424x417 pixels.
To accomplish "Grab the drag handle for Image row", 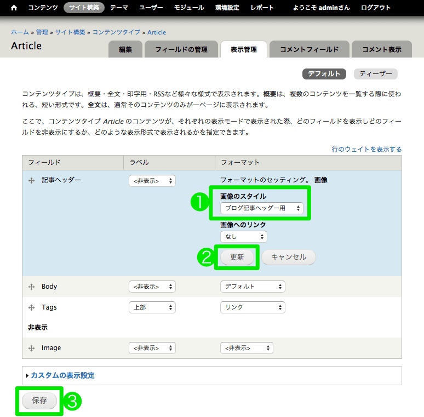I will (31, 348).
